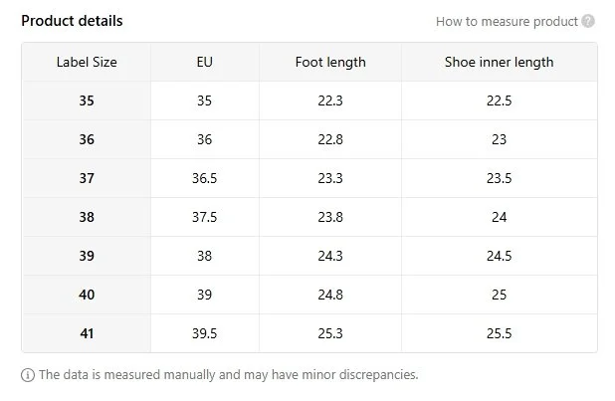Choose label size 37 in the table
615x401 pixels.
[x=87, y=178]
